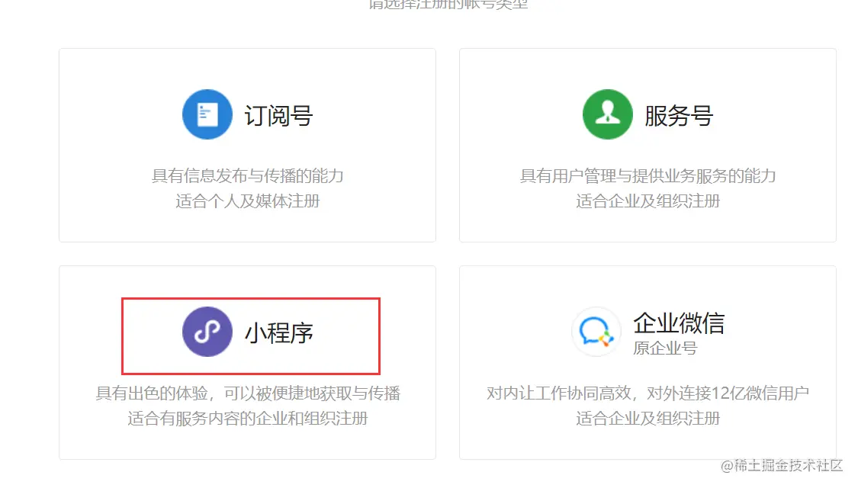Click text 适合个人及媒体注册

pos(247,201)
